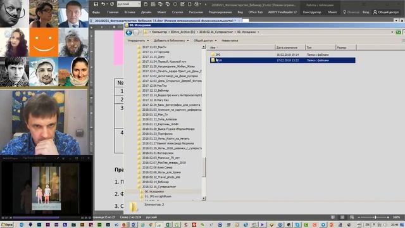
Task: Select tree folder '2017.11.03_МасТи'
Action: pos(154,47)
